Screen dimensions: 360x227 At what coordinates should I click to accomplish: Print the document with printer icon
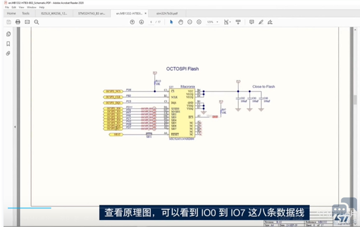(x=18, y=22)
